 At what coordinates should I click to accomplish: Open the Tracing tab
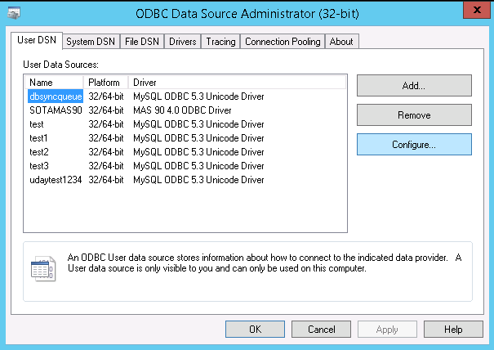point(220,42)
